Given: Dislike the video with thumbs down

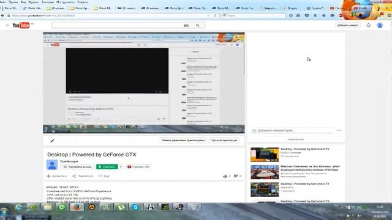Looking at the screenshot, I should coord(235,176).
